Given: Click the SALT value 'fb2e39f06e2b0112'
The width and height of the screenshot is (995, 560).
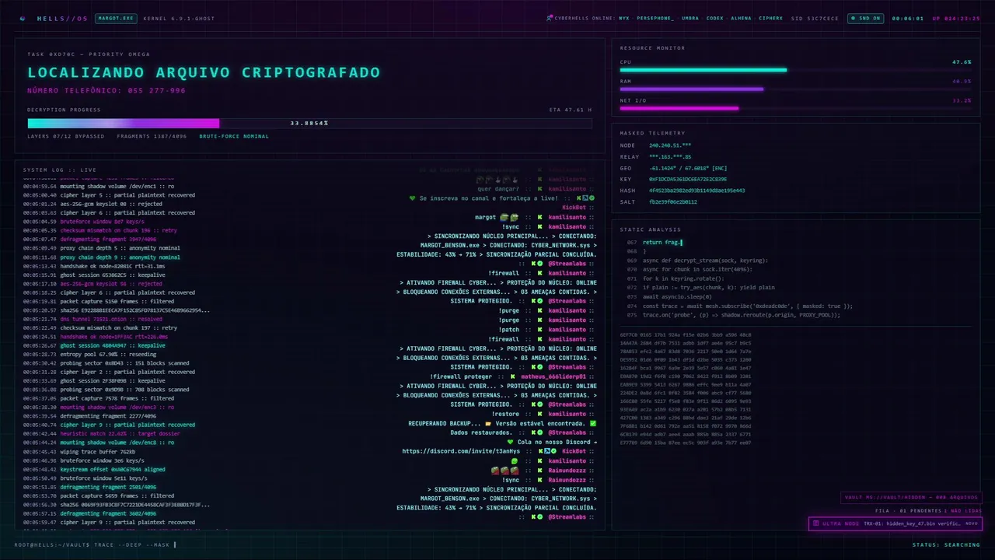Looking at the screenshot, I should (672, 201).
